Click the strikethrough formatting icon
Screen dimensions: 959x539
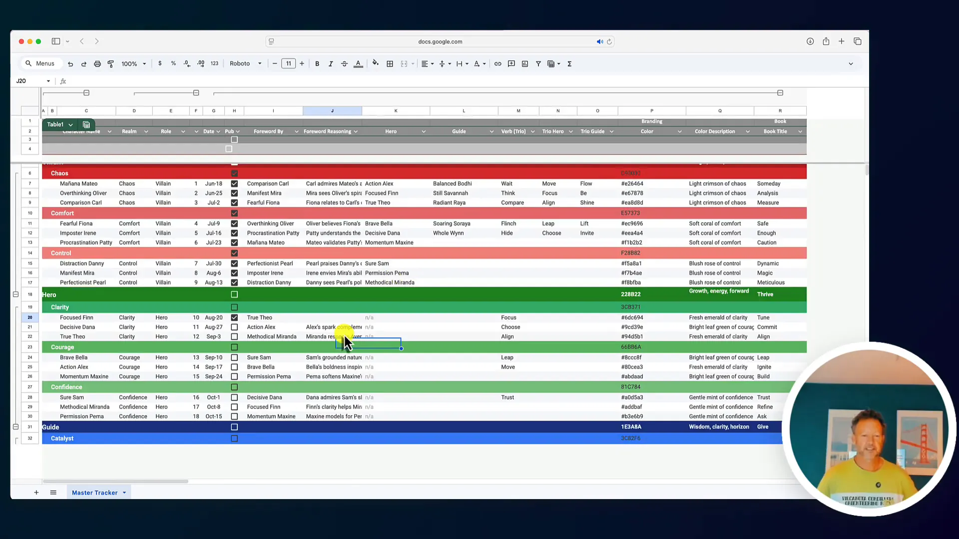pyautogui.click(x=344, y=63)
